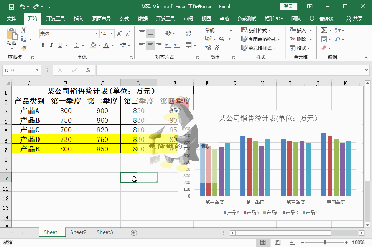Click the formula bar fx button
The width and height of the screenshot is (372, 247).
point(87,70)
